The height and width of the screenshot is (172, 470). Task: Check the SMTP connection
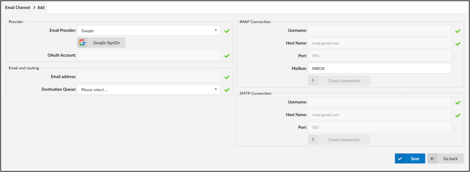tap(339, 140)
